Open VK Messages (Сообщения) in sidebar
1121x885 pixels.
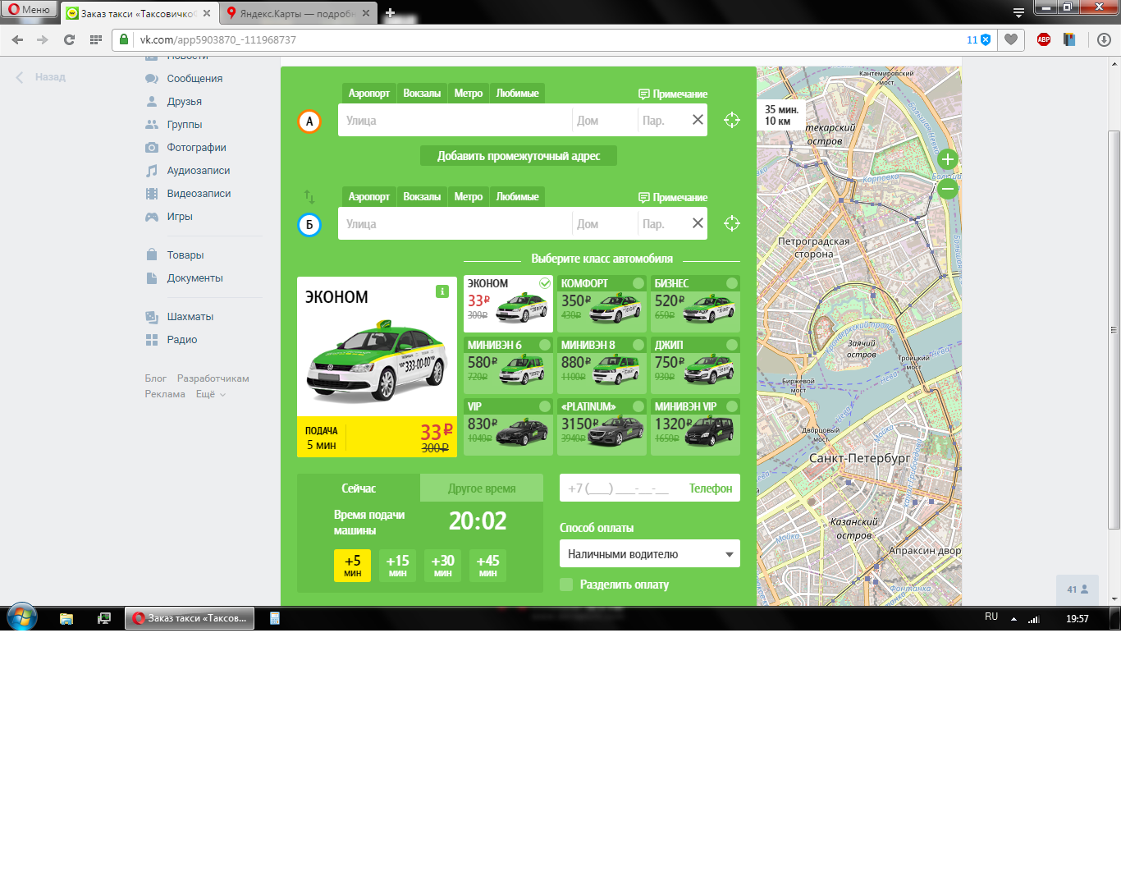tap(194, 79)
